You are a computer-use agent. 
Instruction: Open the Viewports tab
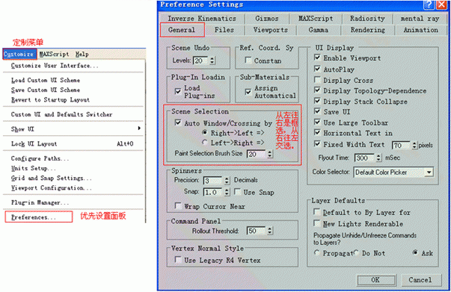tap(270, 30)
